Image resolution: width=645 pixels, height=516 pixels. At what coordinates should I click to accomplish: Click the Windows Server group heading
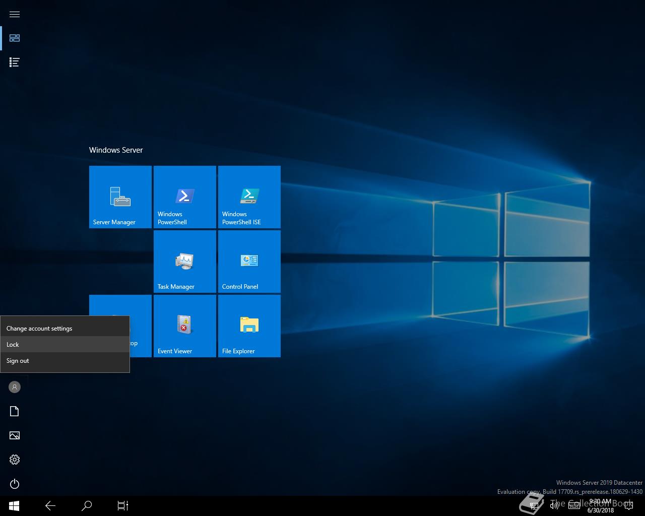pyautogui.click(x=116, y=150)
